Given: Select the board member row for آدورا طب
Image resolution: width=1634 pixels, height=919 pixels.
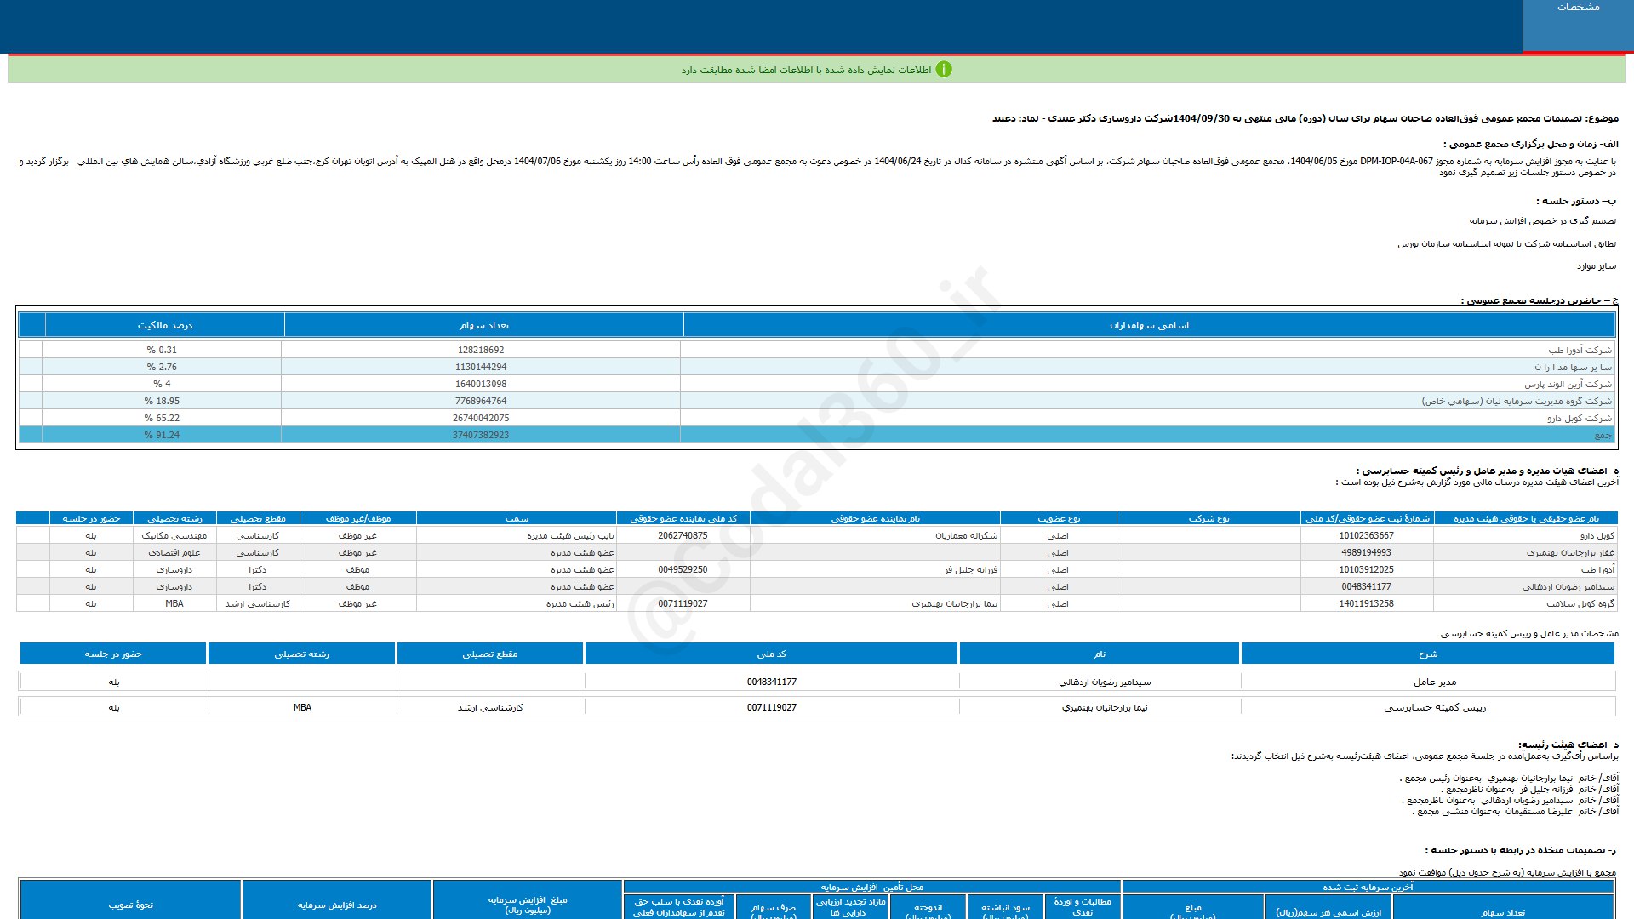Looking at the screenshot, I should [1597, 569].
